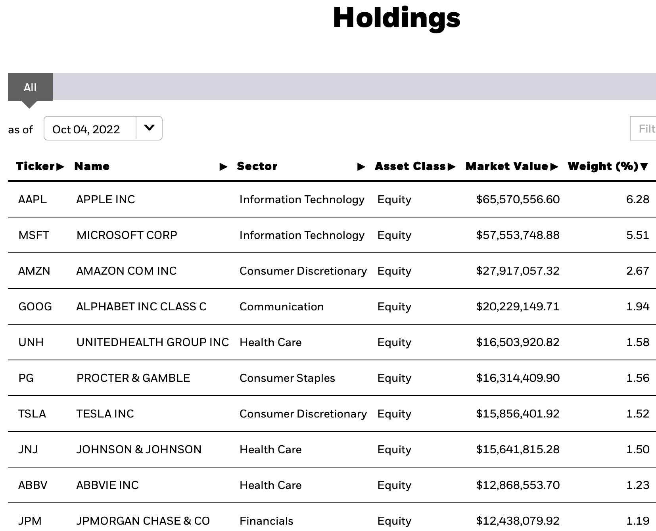Click Financials sector cell

point(267,521)
